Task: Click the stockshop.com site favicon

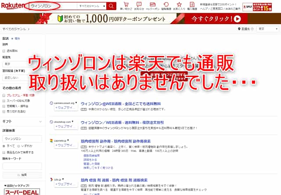Action: (51, 122)
